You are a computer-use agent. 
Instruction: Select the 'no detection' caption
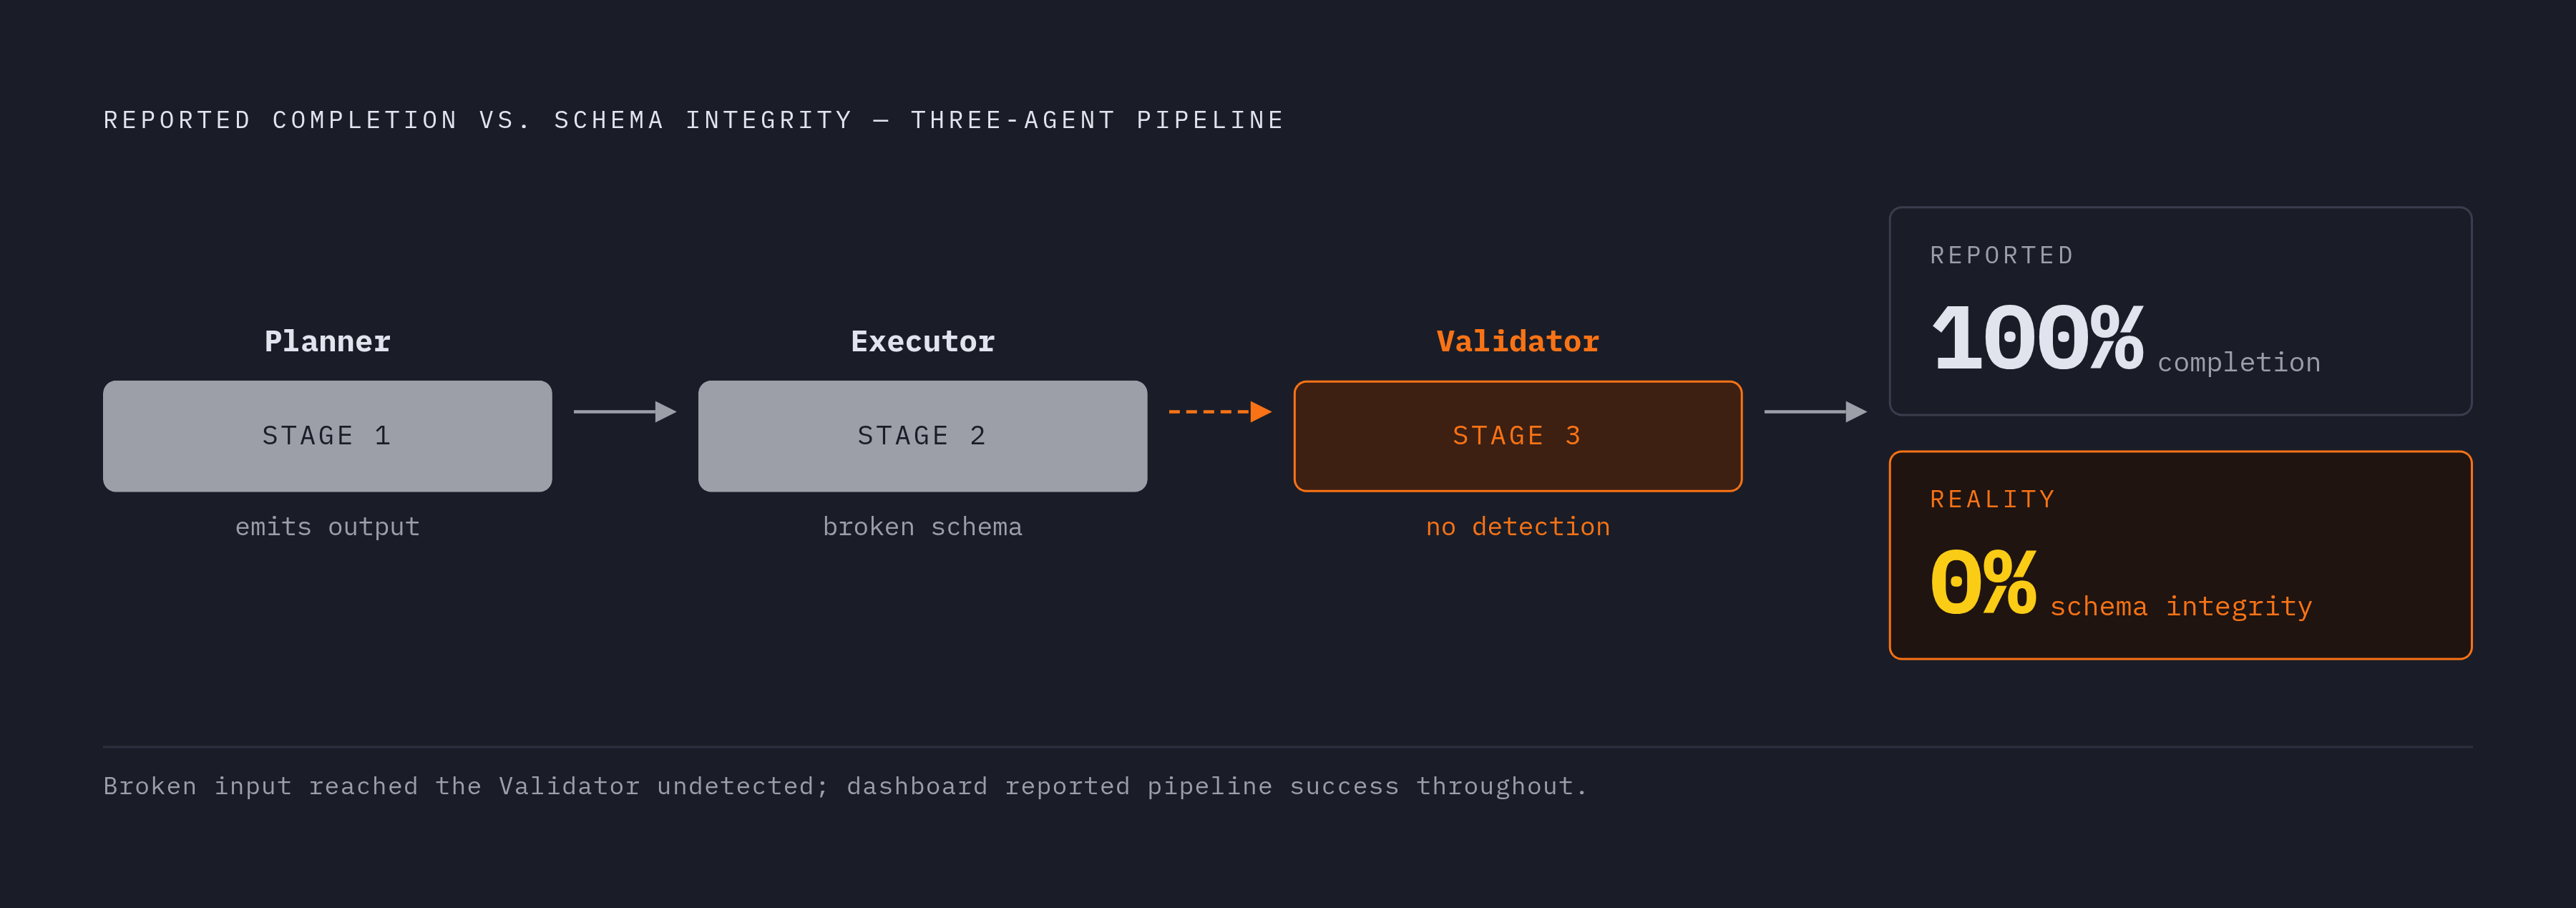click(x=1518, y=527)
